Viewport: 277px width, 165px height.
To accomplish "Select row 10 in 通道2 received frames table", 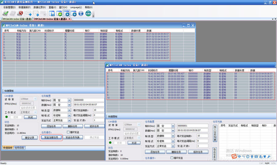I will (x=191, y=98).
